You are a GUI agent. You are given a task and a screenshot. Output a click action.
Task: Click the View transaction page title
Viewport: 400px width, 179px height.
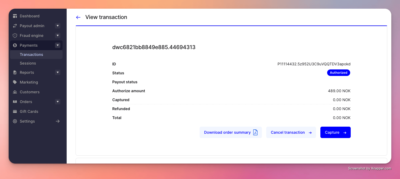coord(106,17)
